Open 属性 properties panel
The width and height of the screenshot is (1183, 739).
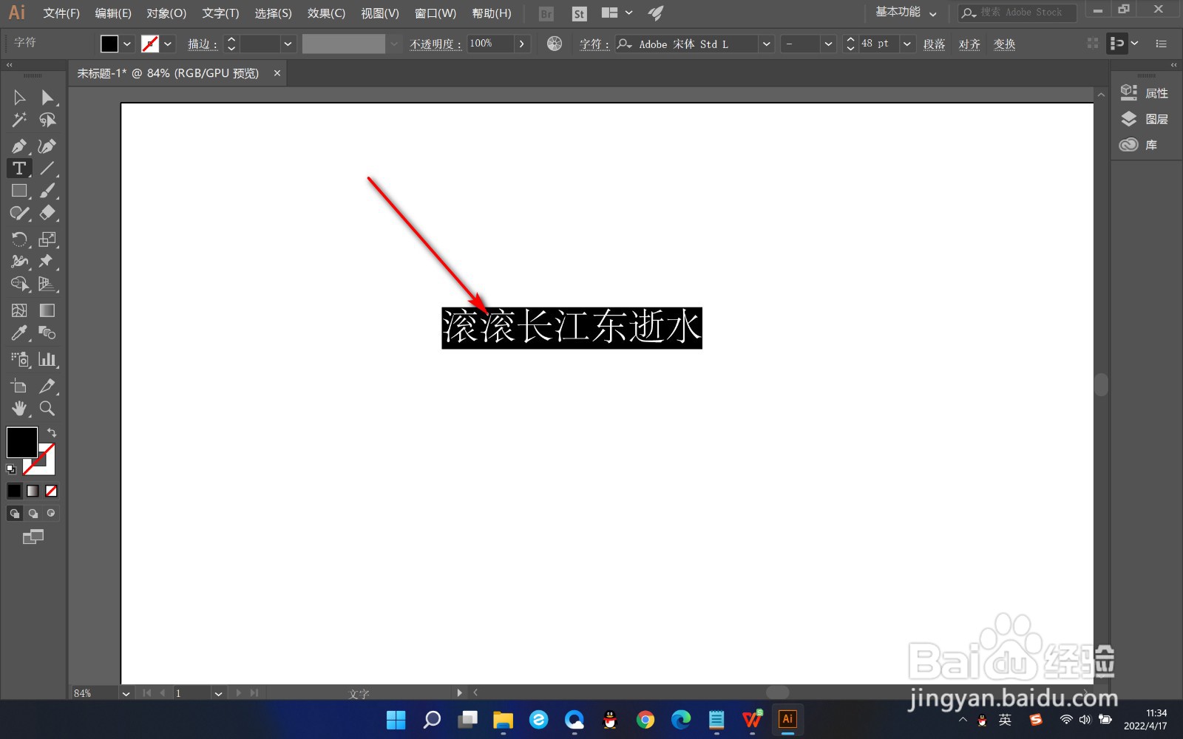[x=1145, y=93]
